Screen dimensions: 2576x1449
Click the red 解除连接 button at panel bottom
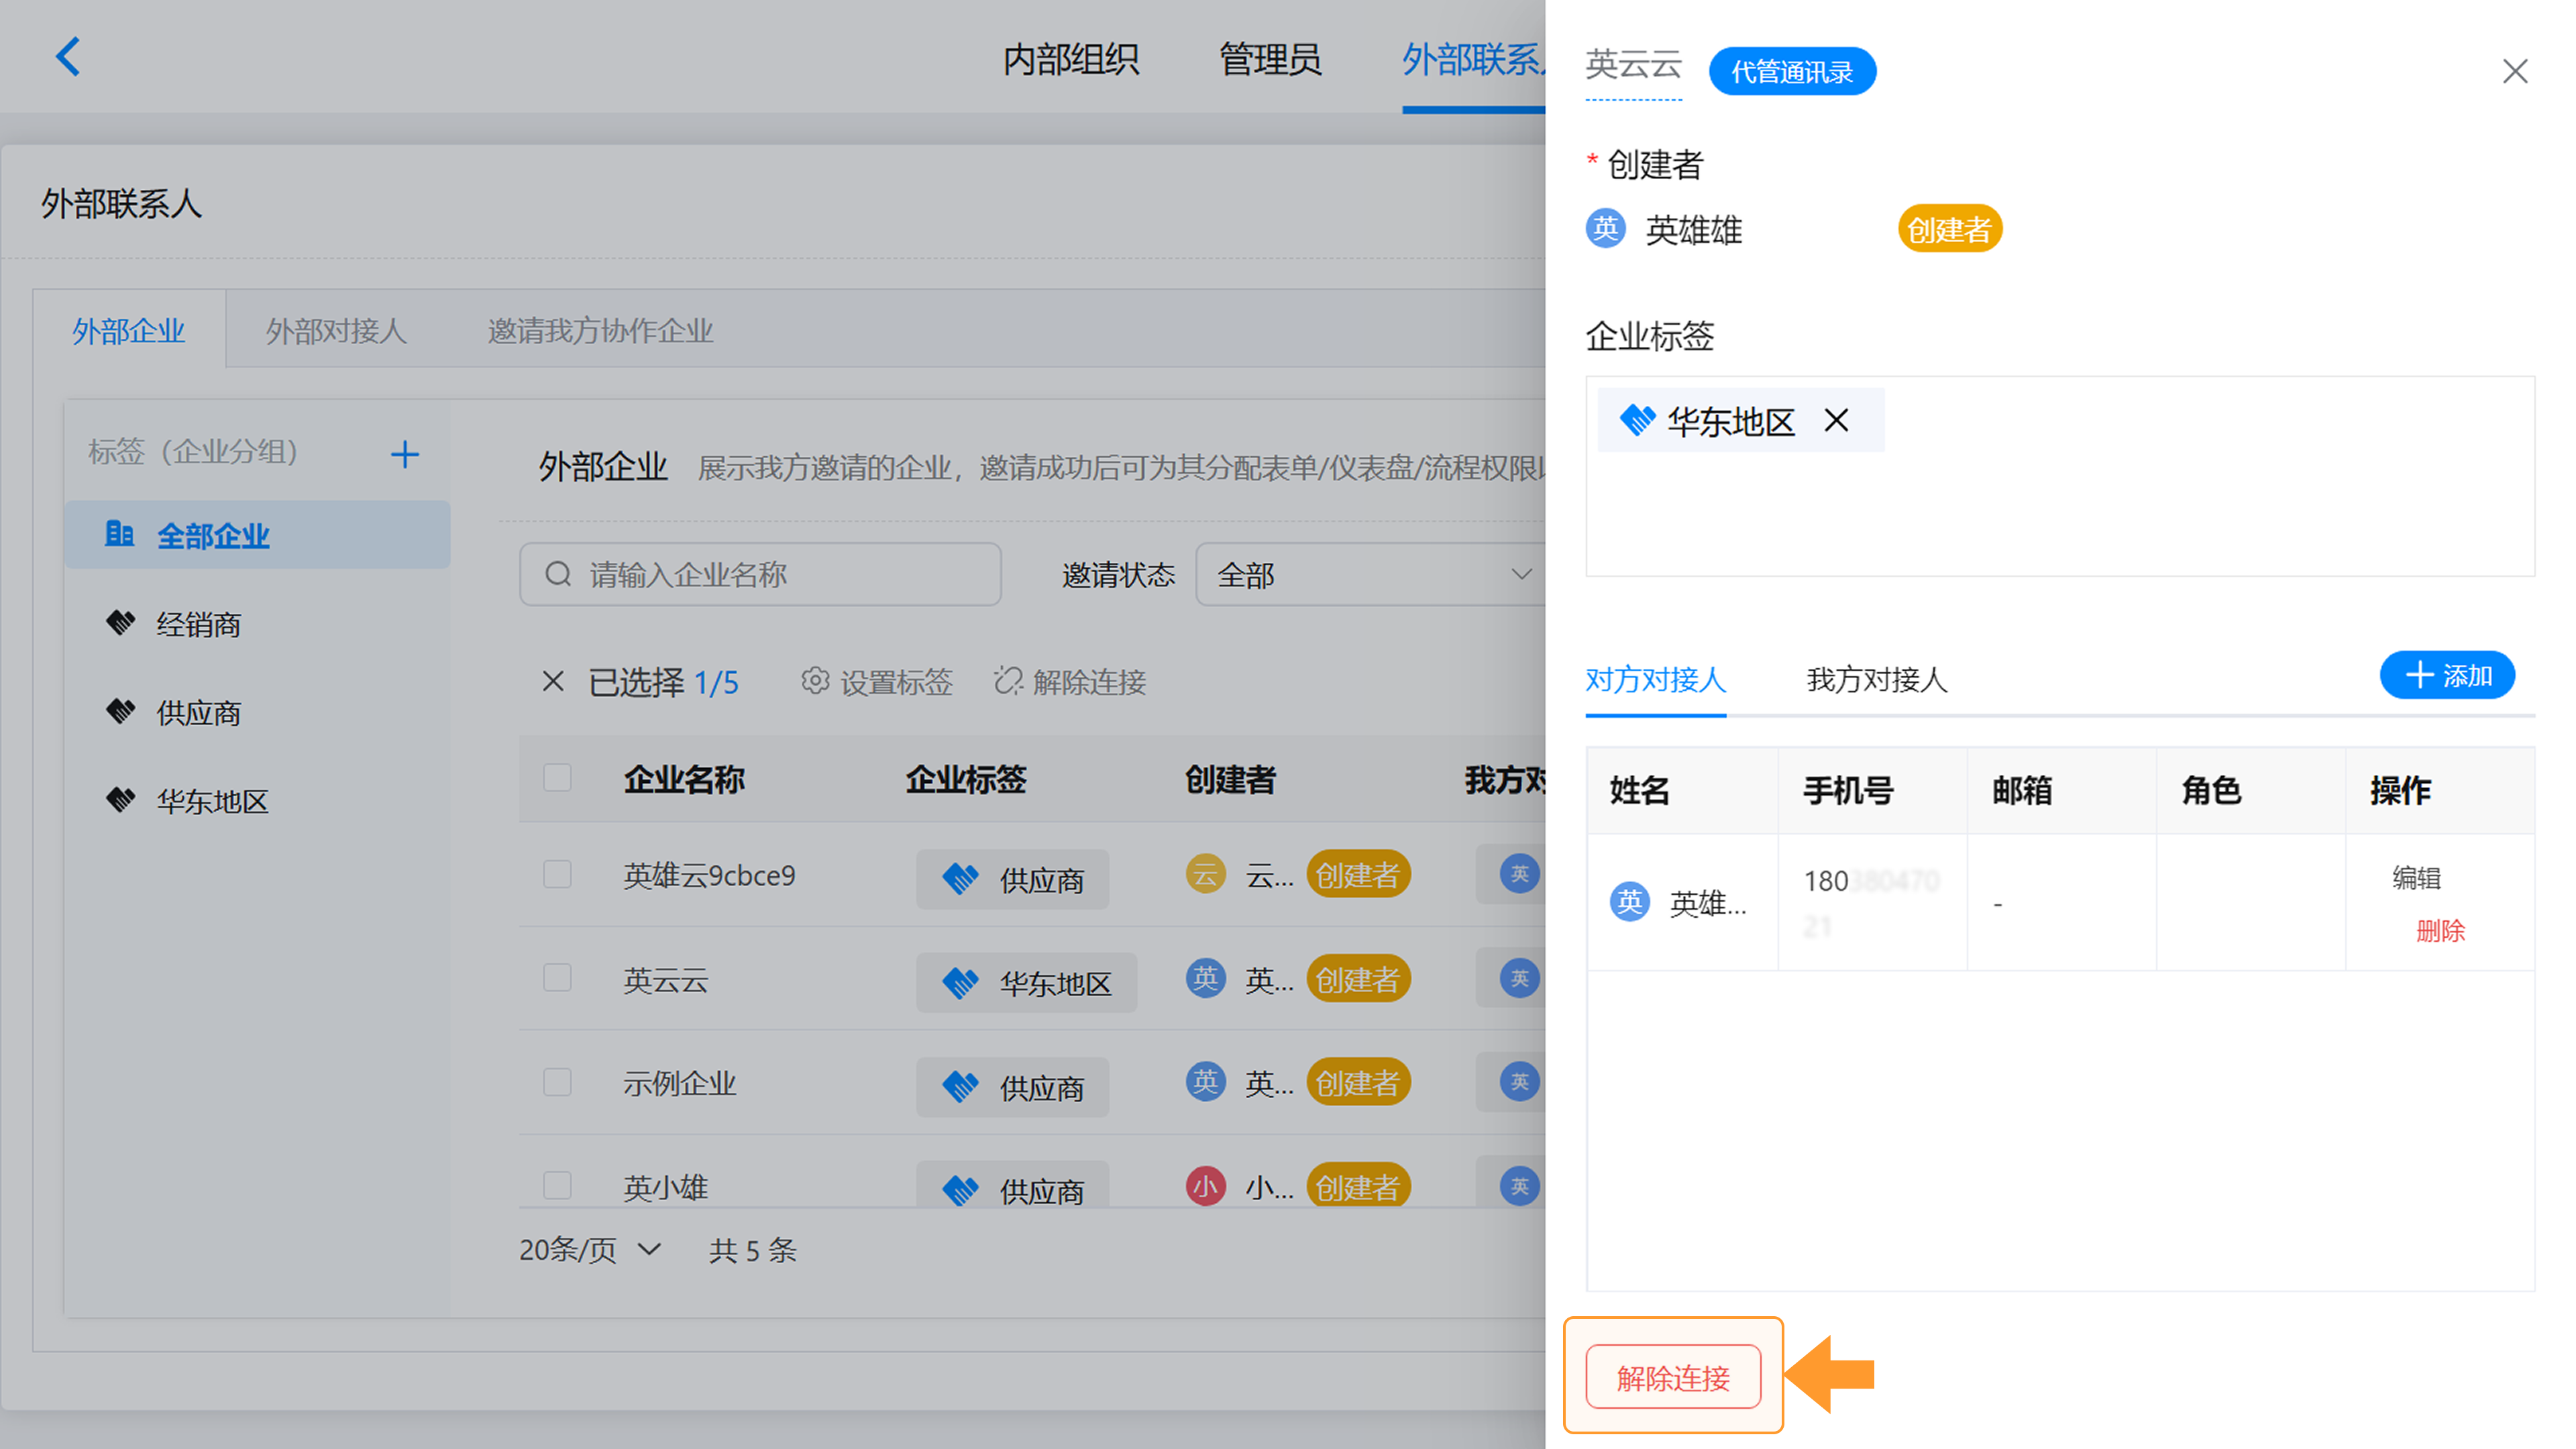(1673, 1377)
